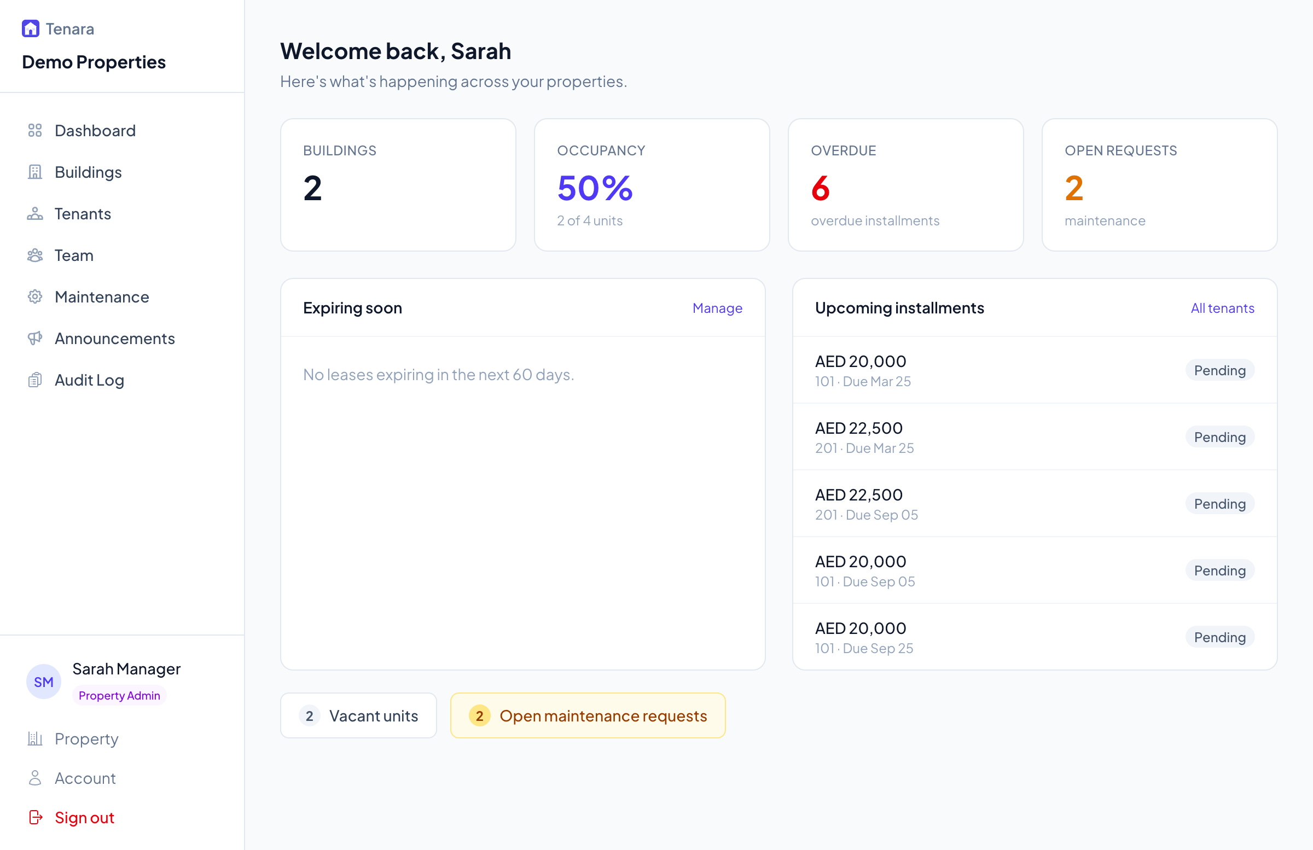The height and width of the screenshot is (850, 1313).
Task: Open Tenants from the sidebar menu
Action: 83,213
